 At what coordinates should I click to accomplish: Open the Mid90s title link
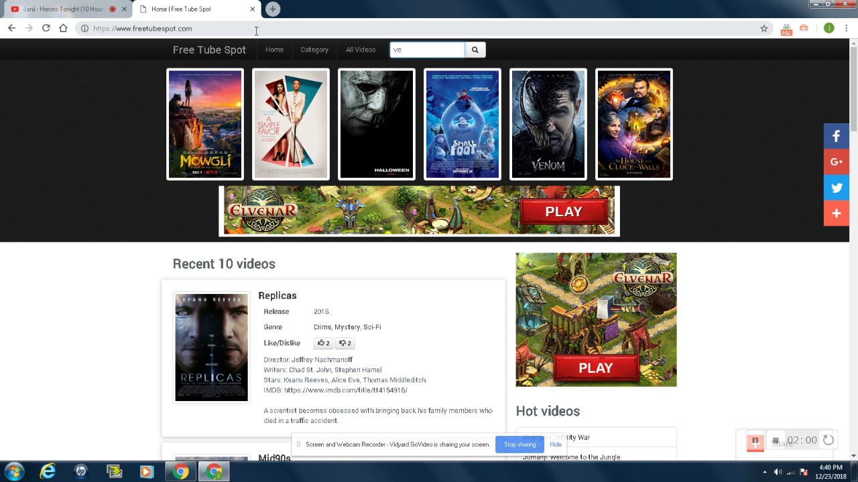275,458
